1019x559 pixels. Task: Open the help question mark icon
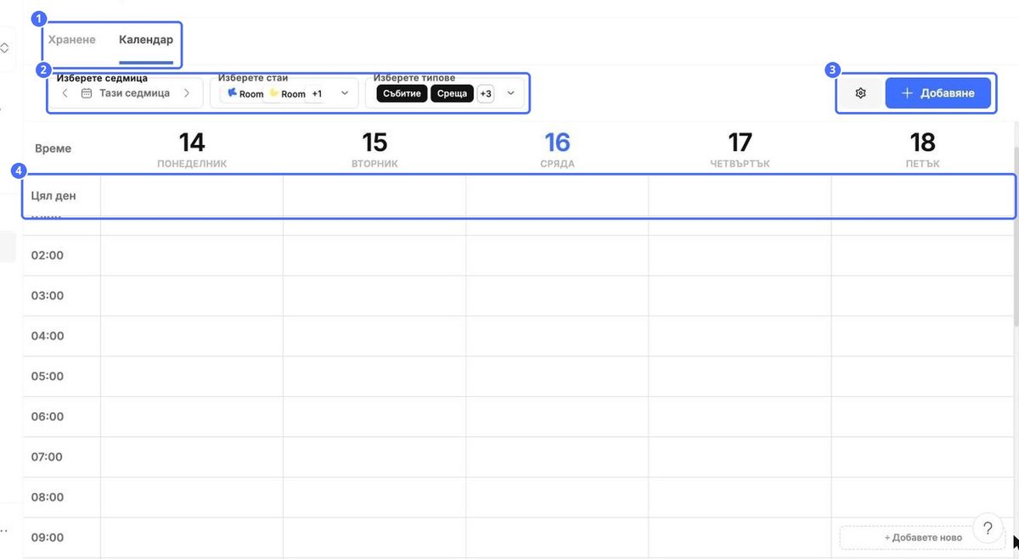988,528
